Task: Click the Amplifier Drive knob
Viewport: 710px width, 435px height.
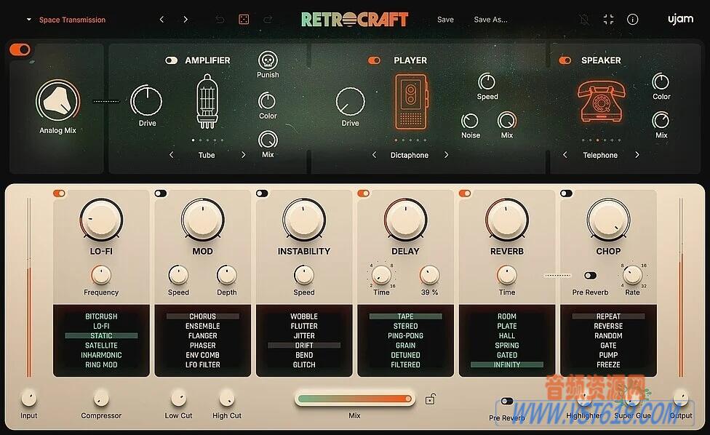Action: (146, 100)
